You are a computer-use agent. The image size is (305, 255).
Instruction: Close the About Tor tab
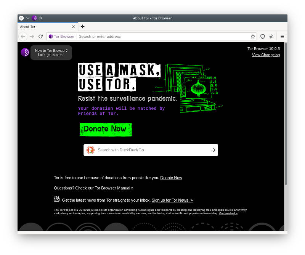73,27
